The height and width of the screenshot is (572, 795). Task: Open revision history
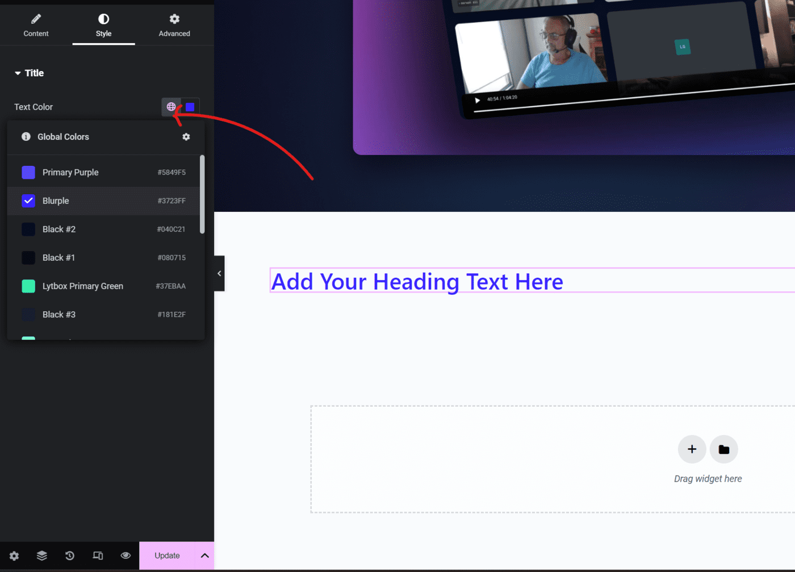70,556
